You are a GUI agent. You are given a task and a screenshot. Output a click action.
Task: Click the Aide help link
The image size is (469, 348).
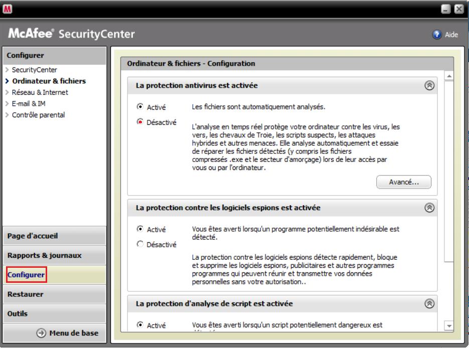pyautogui.click(x=451, y=35)
